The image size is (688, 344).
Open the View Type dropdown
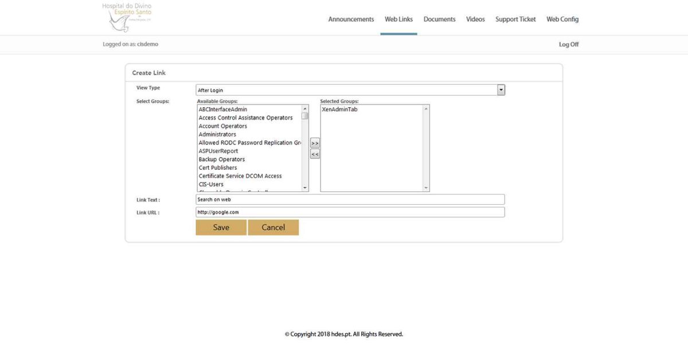click(500, 89)
